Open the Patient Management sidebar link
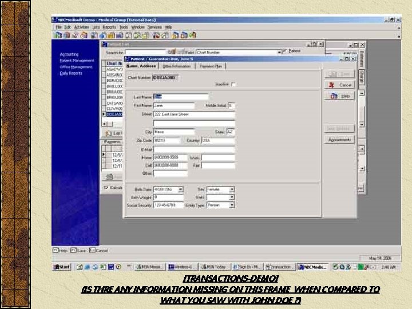 77,61
